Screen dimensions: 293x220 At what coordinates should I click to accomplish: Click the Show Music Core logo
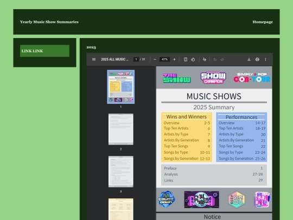click(237, 199)
